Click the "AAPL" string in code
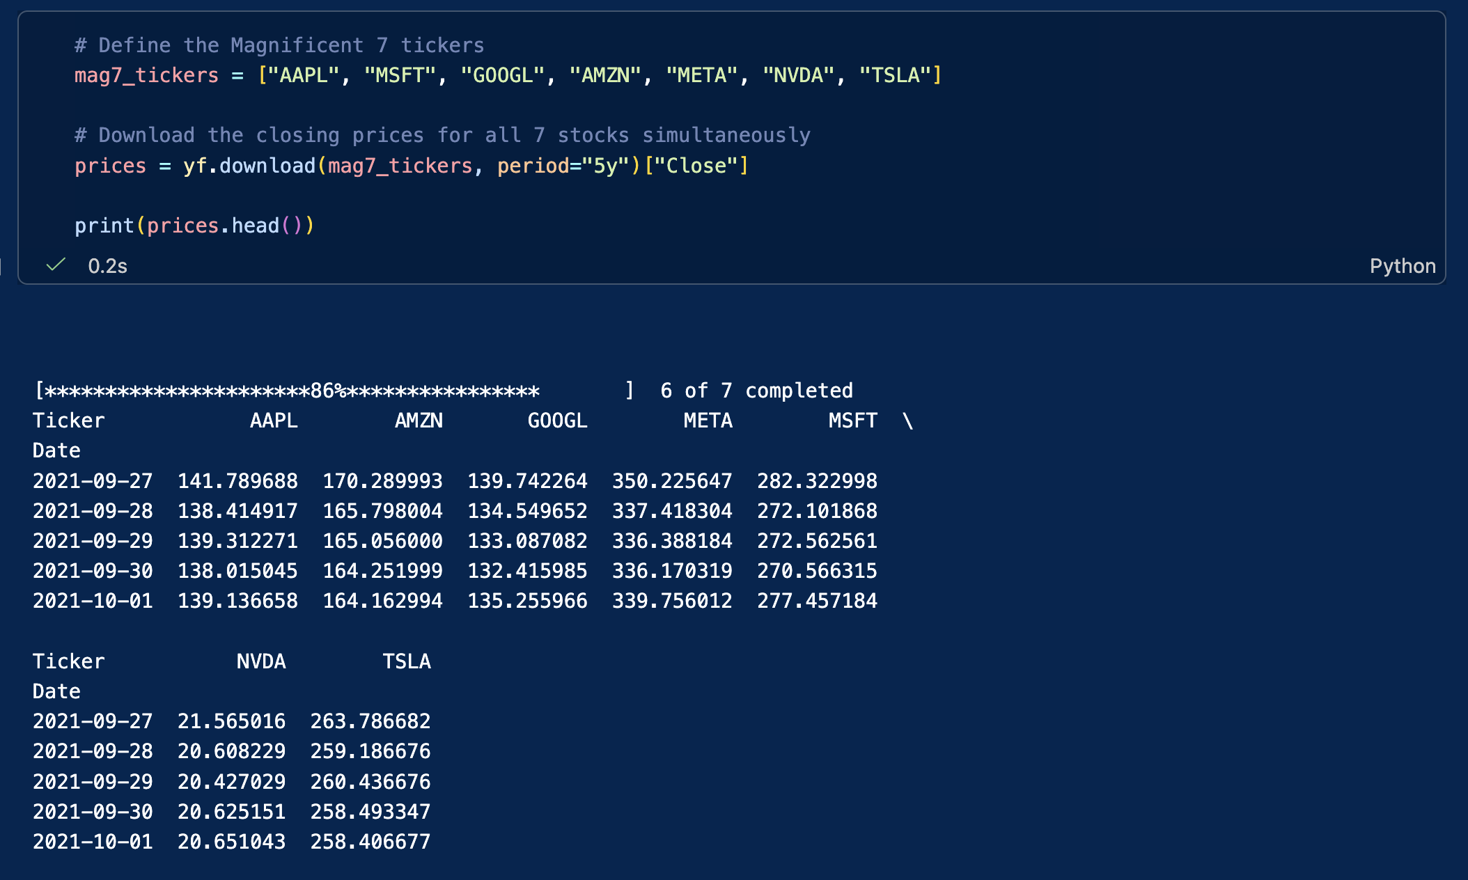The image size is (1468, 880). pos(304,75)
